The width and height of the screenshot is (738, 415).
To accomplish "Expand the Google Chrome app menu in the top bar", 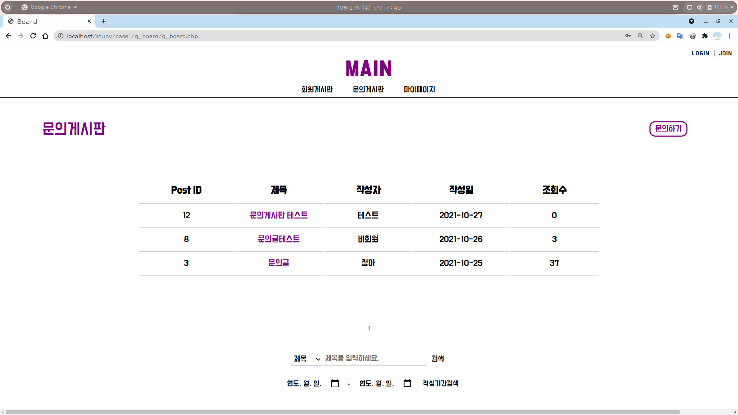I will (x=50, y=7).
